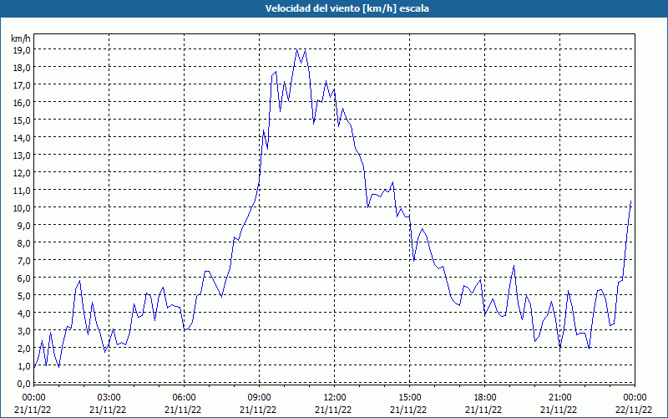The width and height of the screenshot is (668, 418).
Task: Click the '4,0' y-axis label
Action: click(x=23, y=313)
